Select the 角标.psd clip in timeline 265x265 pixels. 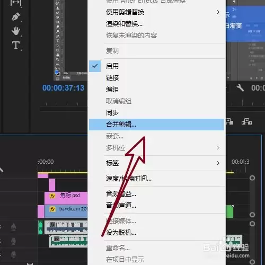(66, 198)
